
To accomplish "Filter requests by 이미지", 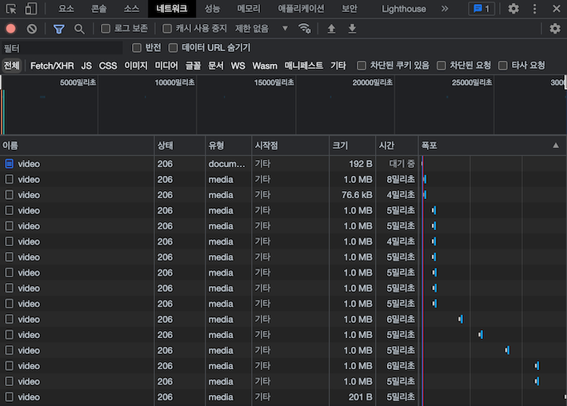I will coord(136,66).
